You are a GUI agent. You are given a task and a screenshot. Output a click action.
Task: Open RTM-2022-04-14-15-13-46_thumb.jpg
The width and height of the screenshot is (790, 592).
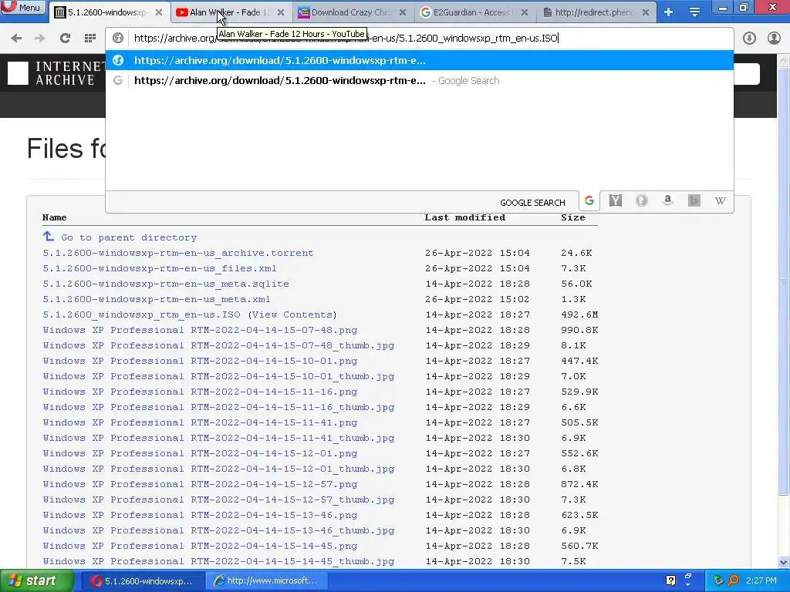pos(218,530)
